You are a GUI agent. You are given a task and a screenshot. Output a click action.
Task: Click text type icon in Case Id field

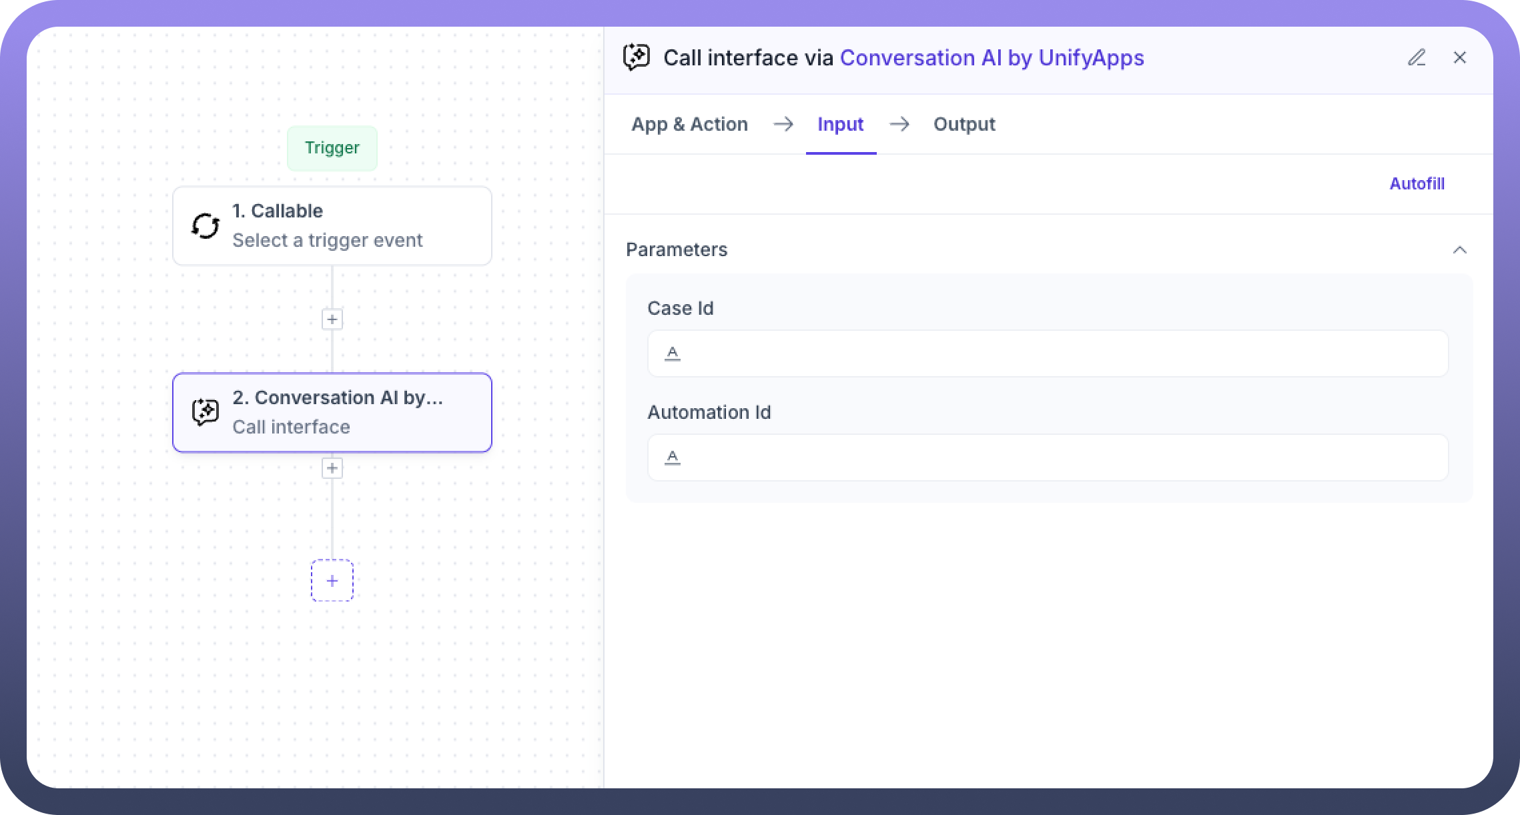[673, 353]
